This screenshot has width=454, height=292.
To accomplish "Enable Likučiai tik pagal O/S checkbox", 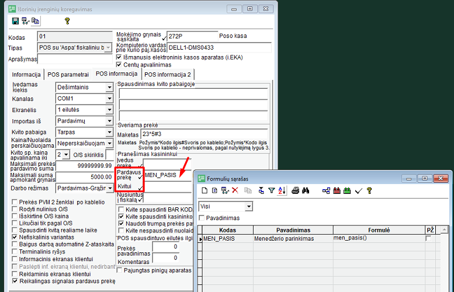I will point(15,223).
